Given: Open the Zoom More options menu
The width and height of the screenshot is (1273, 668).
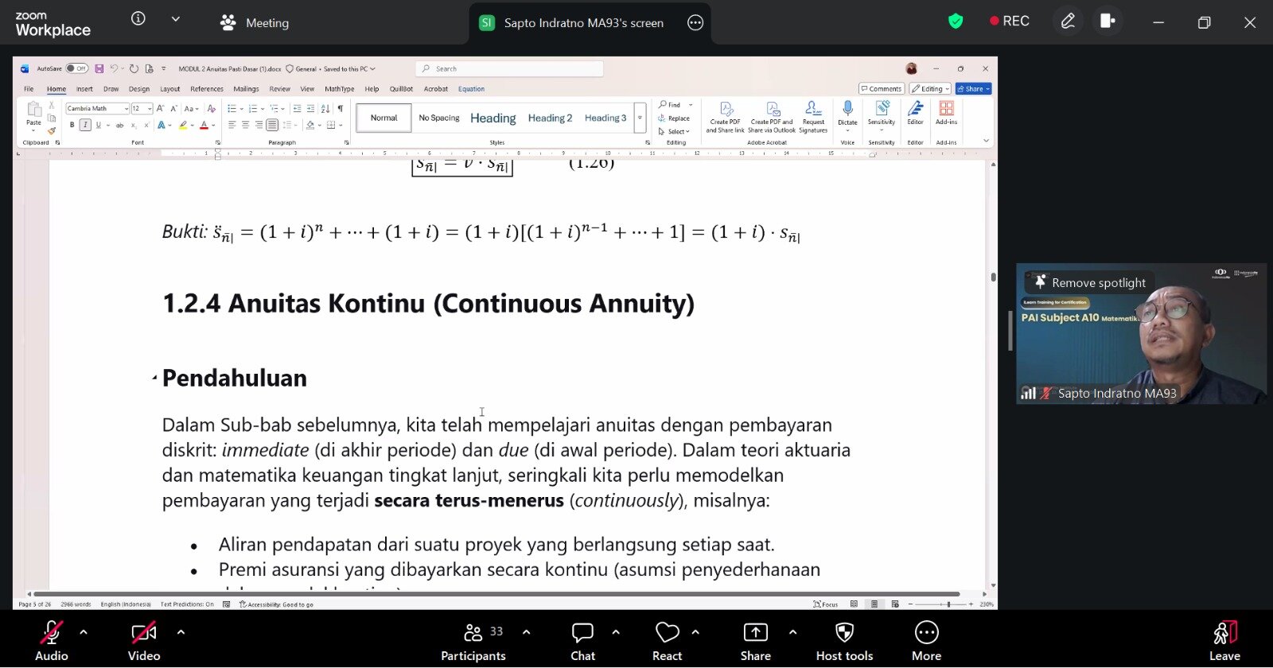Looking at the screenshot, I should 926,641.
